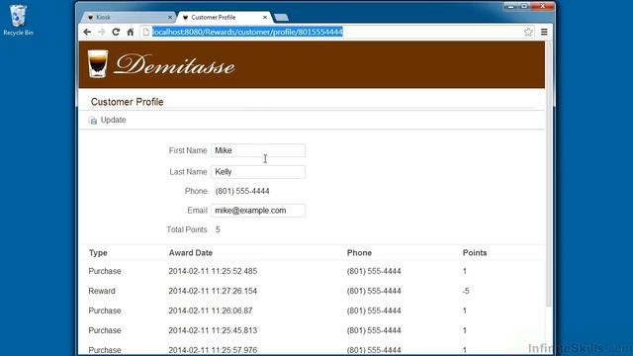The height and width of the screenshot is (356, 633).
Task: Close the Kiosk tab
Action: [x=169, y=18]
